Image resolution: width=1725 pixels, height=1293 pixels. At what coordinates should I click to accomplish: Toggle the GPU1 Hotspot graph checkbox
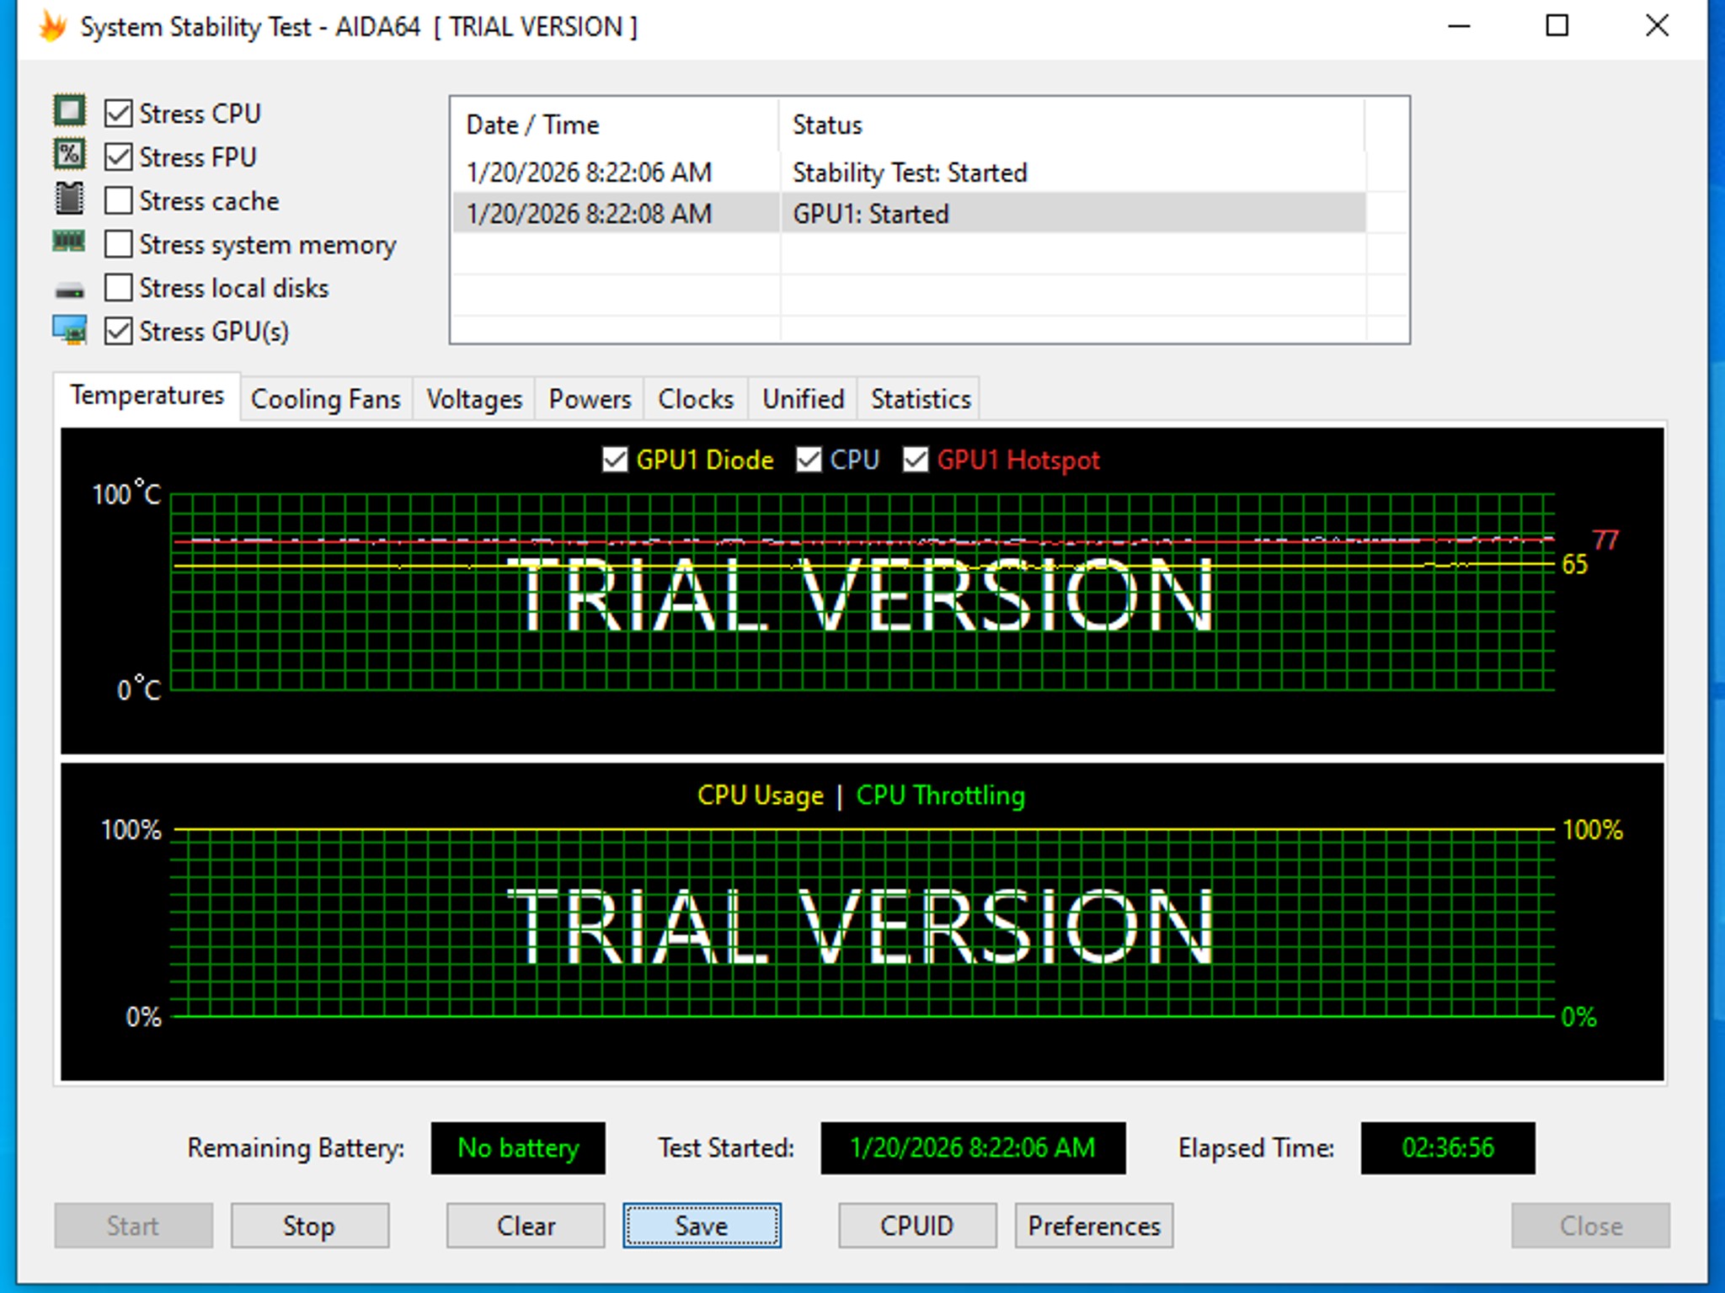(x=916, y=460)
